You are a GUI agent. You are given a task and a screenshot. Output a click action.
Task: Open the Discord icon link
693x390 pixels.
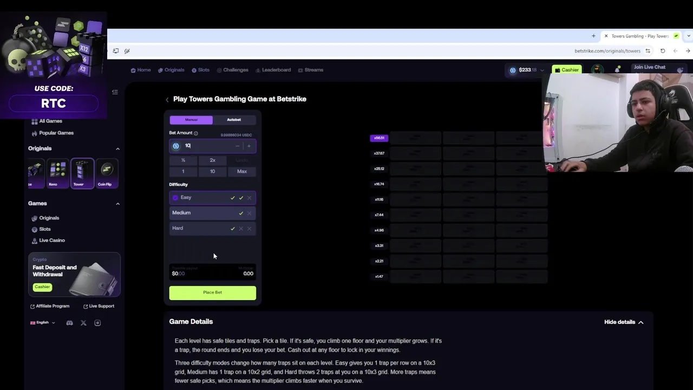coord(69,323)
